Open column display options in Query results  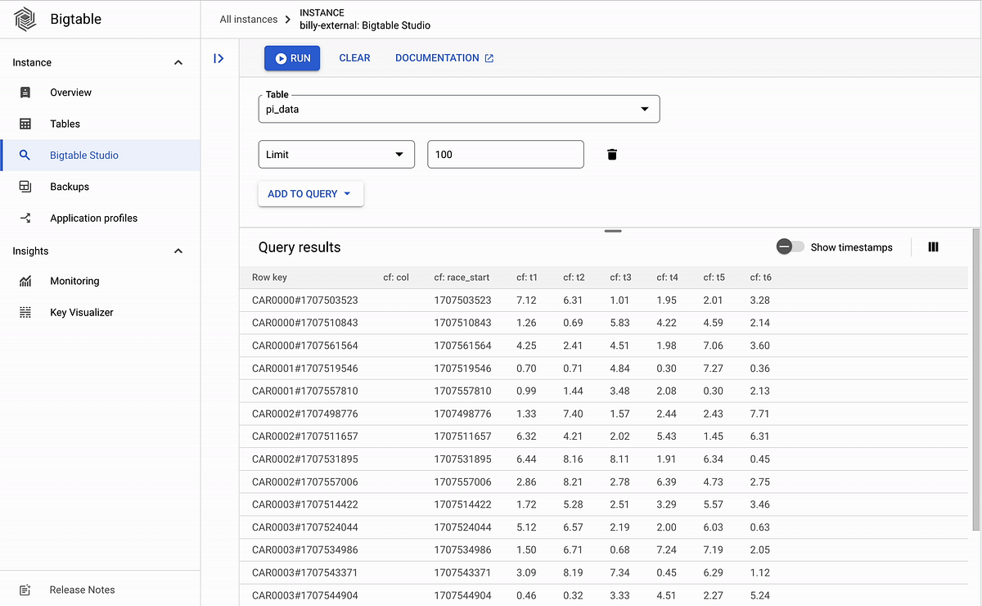click(933, 246)
